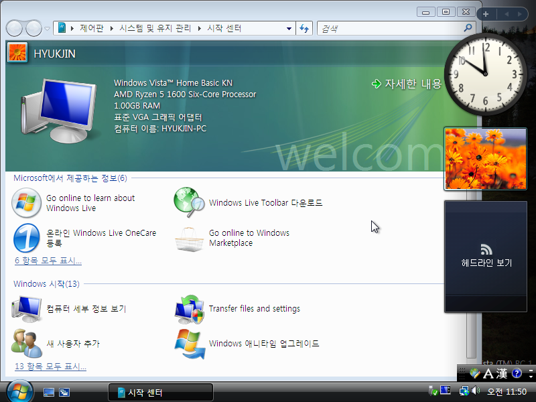The height and width of the screenshot is (402, 536).
Task: Click the RSS feed icon in headlines gadget
Action: [x=486, y=249]
